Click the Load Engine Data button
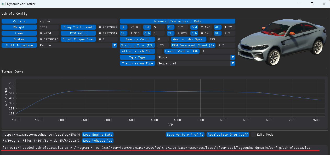This screenshot has width=330, height=155. (x=98, y=135)
